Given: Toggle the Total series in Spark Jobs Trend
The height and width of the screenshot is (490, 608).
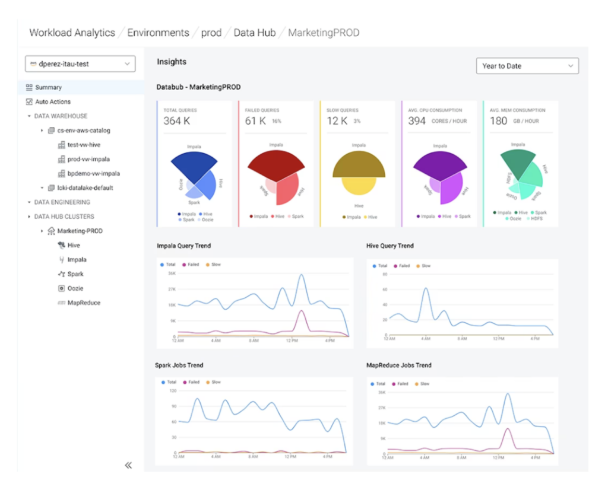Looking at the screenshot, I should [168, 383].
